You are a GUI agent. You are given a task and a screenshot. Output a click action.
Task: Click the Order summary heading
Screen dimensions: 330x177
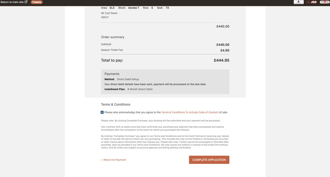click(113, 37)
